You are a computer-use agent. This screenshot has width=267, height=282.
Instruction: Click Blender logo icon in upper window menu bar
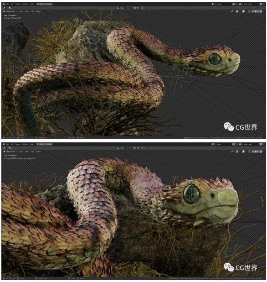4,4
